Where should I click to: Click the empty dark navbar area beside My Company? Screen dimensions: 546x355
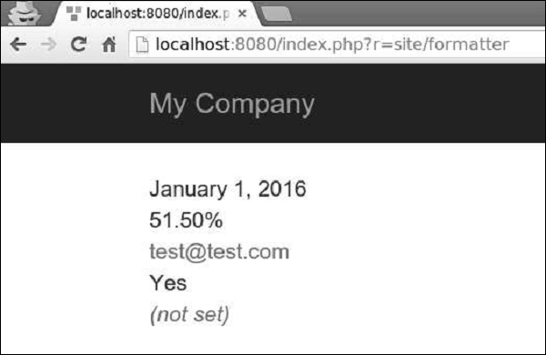[429, 104]
